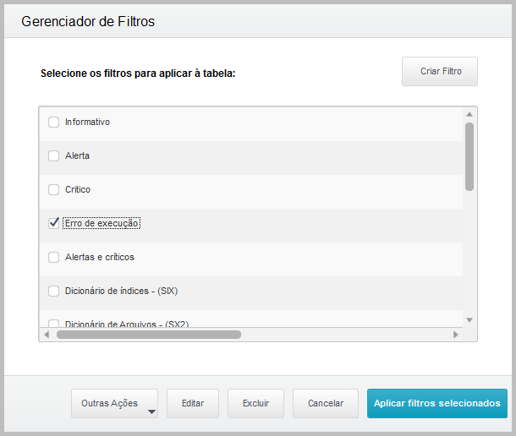Check the Informativo filter checkbox
The height and width of the screenshot is (436, 516).
pos(54,122)
